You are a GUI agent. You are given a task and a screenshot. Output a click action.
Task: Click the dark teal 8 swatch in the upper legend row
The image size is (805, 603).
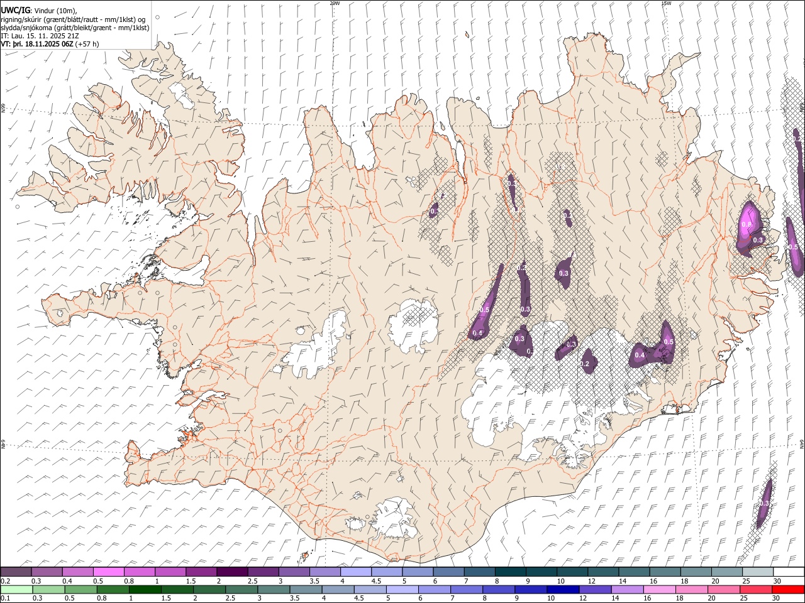tap(511, 572)
